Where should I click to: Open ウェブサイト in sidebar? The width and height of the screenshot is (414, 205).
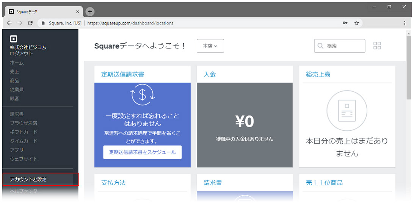(x=24, y=159)
